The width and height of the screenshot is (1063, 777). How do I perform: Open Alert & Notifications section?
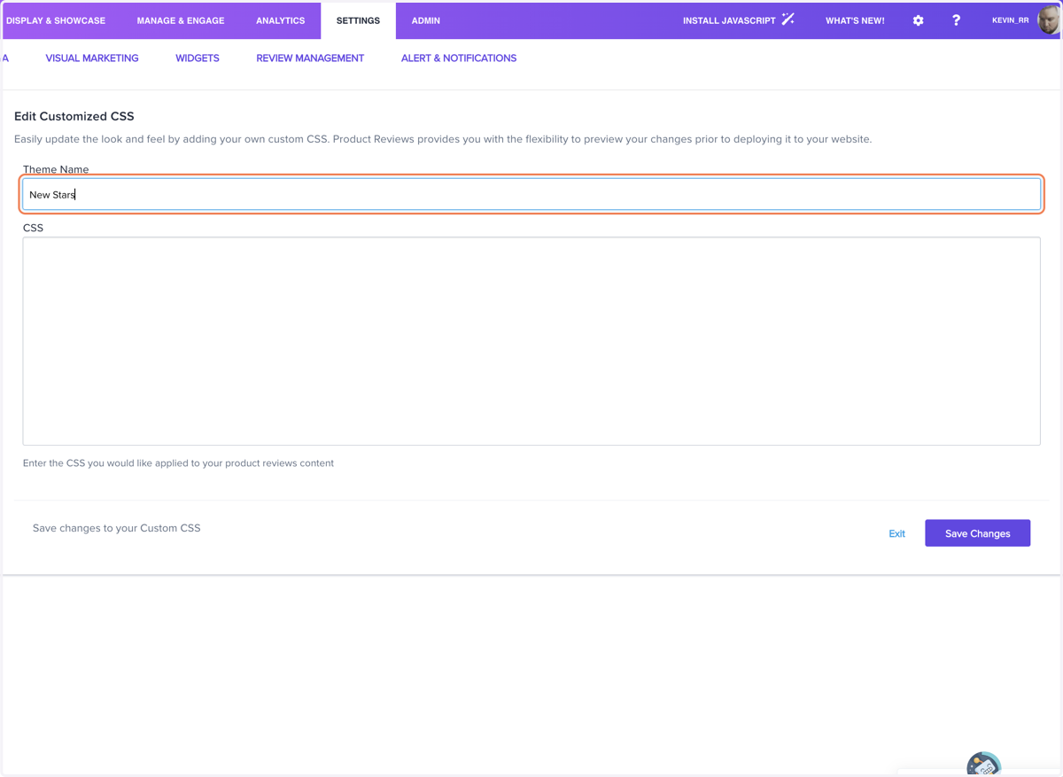tap(459, 58)
